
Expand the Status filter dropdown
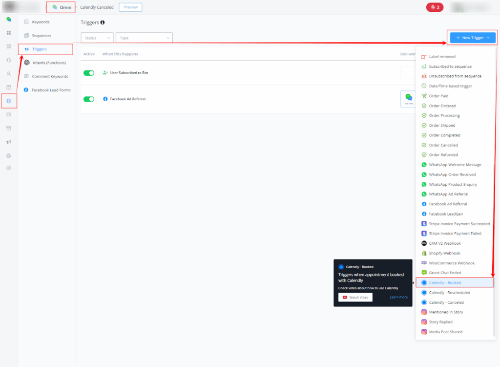pyautogui.click(x=97, y=38)
